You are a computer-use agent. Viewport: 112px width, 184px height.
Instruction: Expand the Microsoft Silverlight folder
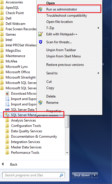point(21,77)
